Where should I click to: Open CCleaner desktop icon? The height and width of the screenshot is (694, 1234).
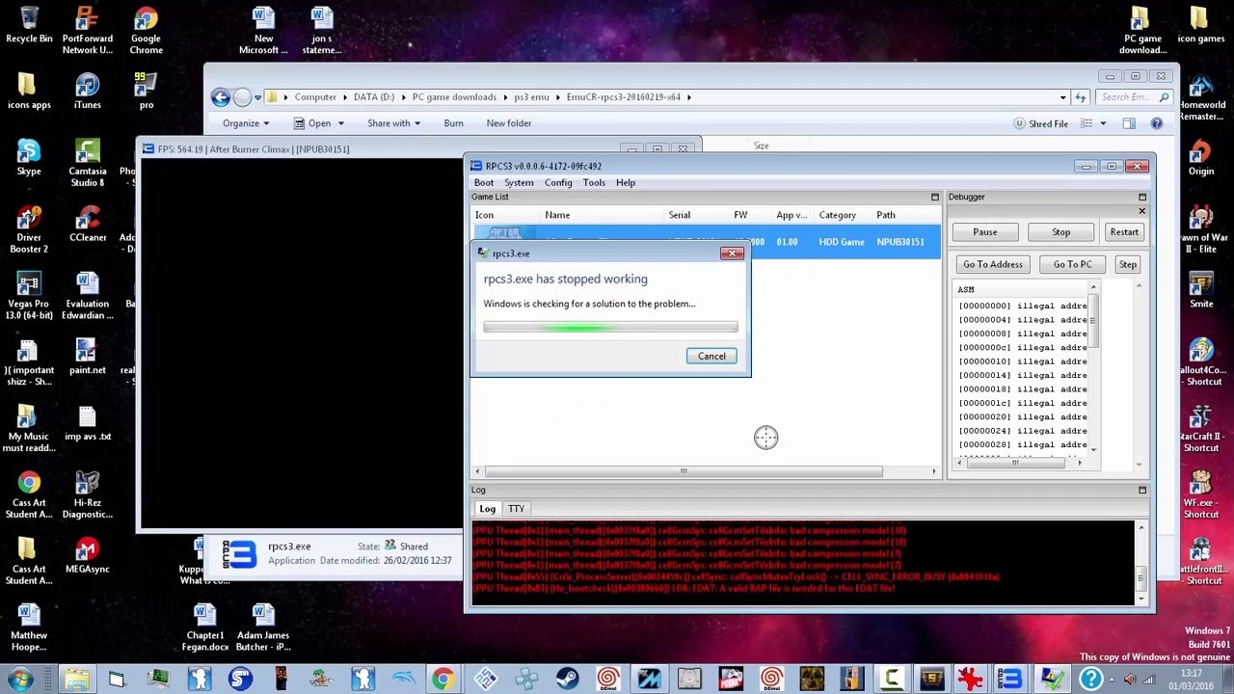click(87, 224)
